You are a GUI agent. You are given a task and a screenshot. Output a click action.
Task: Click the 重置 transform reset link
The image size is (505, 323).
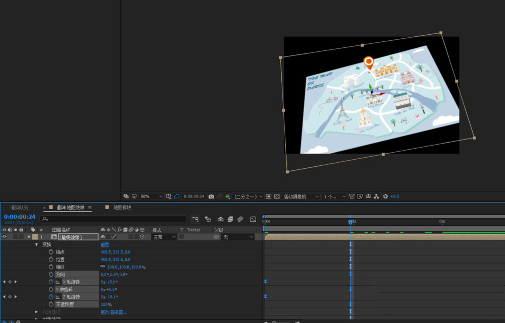coord(105,244)
